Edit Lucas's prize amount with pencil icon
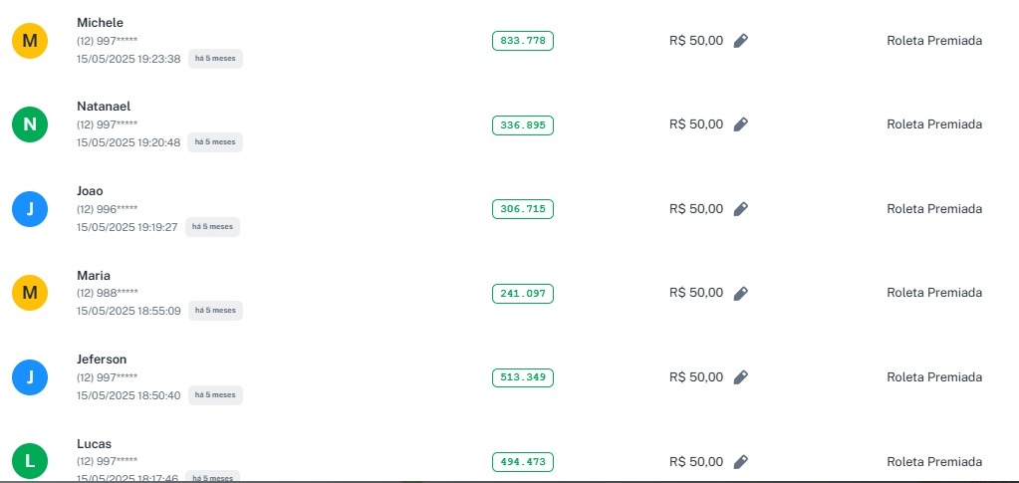1019x483 pixels. tap(740, 462)
